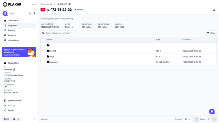Copy the snapshot ID ab5f0a65 in breadcrumb

click(70, 4)
